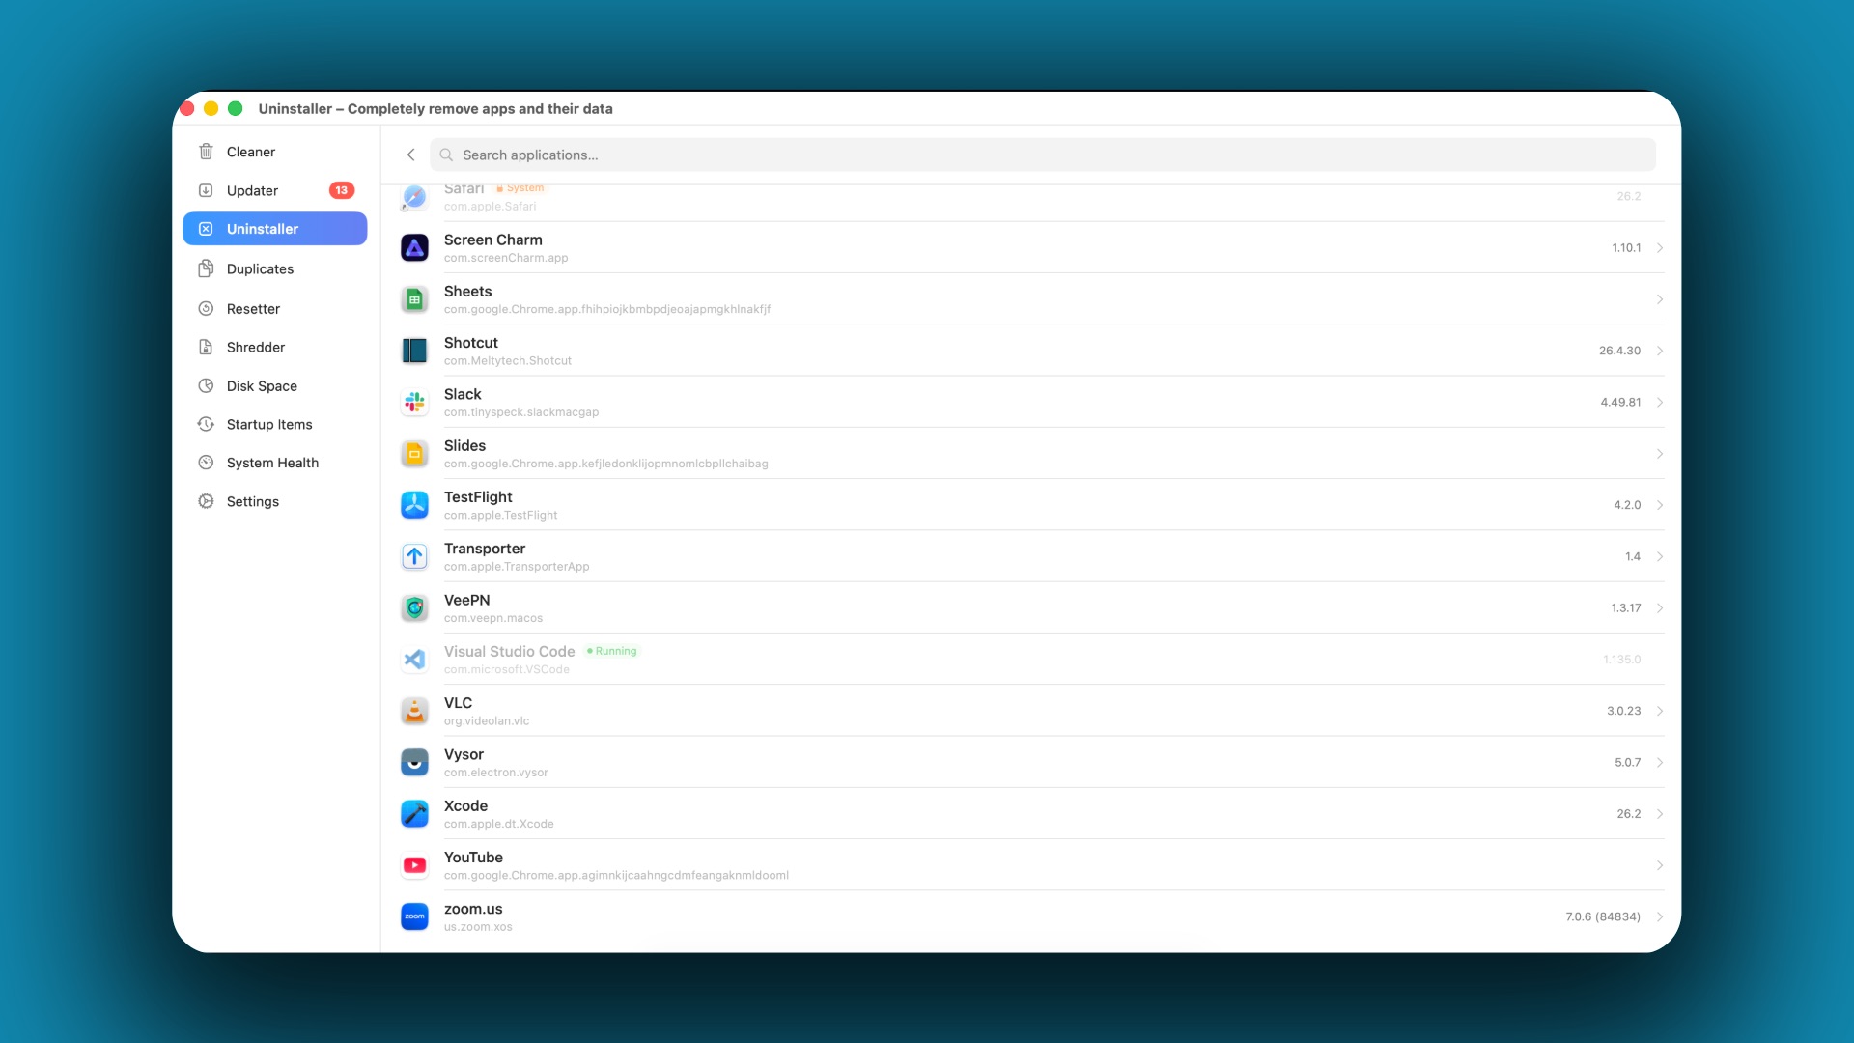Click Slack version 4.49.81
The width and height of the screenshot is (1854, 1043).
[x=1620, y=402]
